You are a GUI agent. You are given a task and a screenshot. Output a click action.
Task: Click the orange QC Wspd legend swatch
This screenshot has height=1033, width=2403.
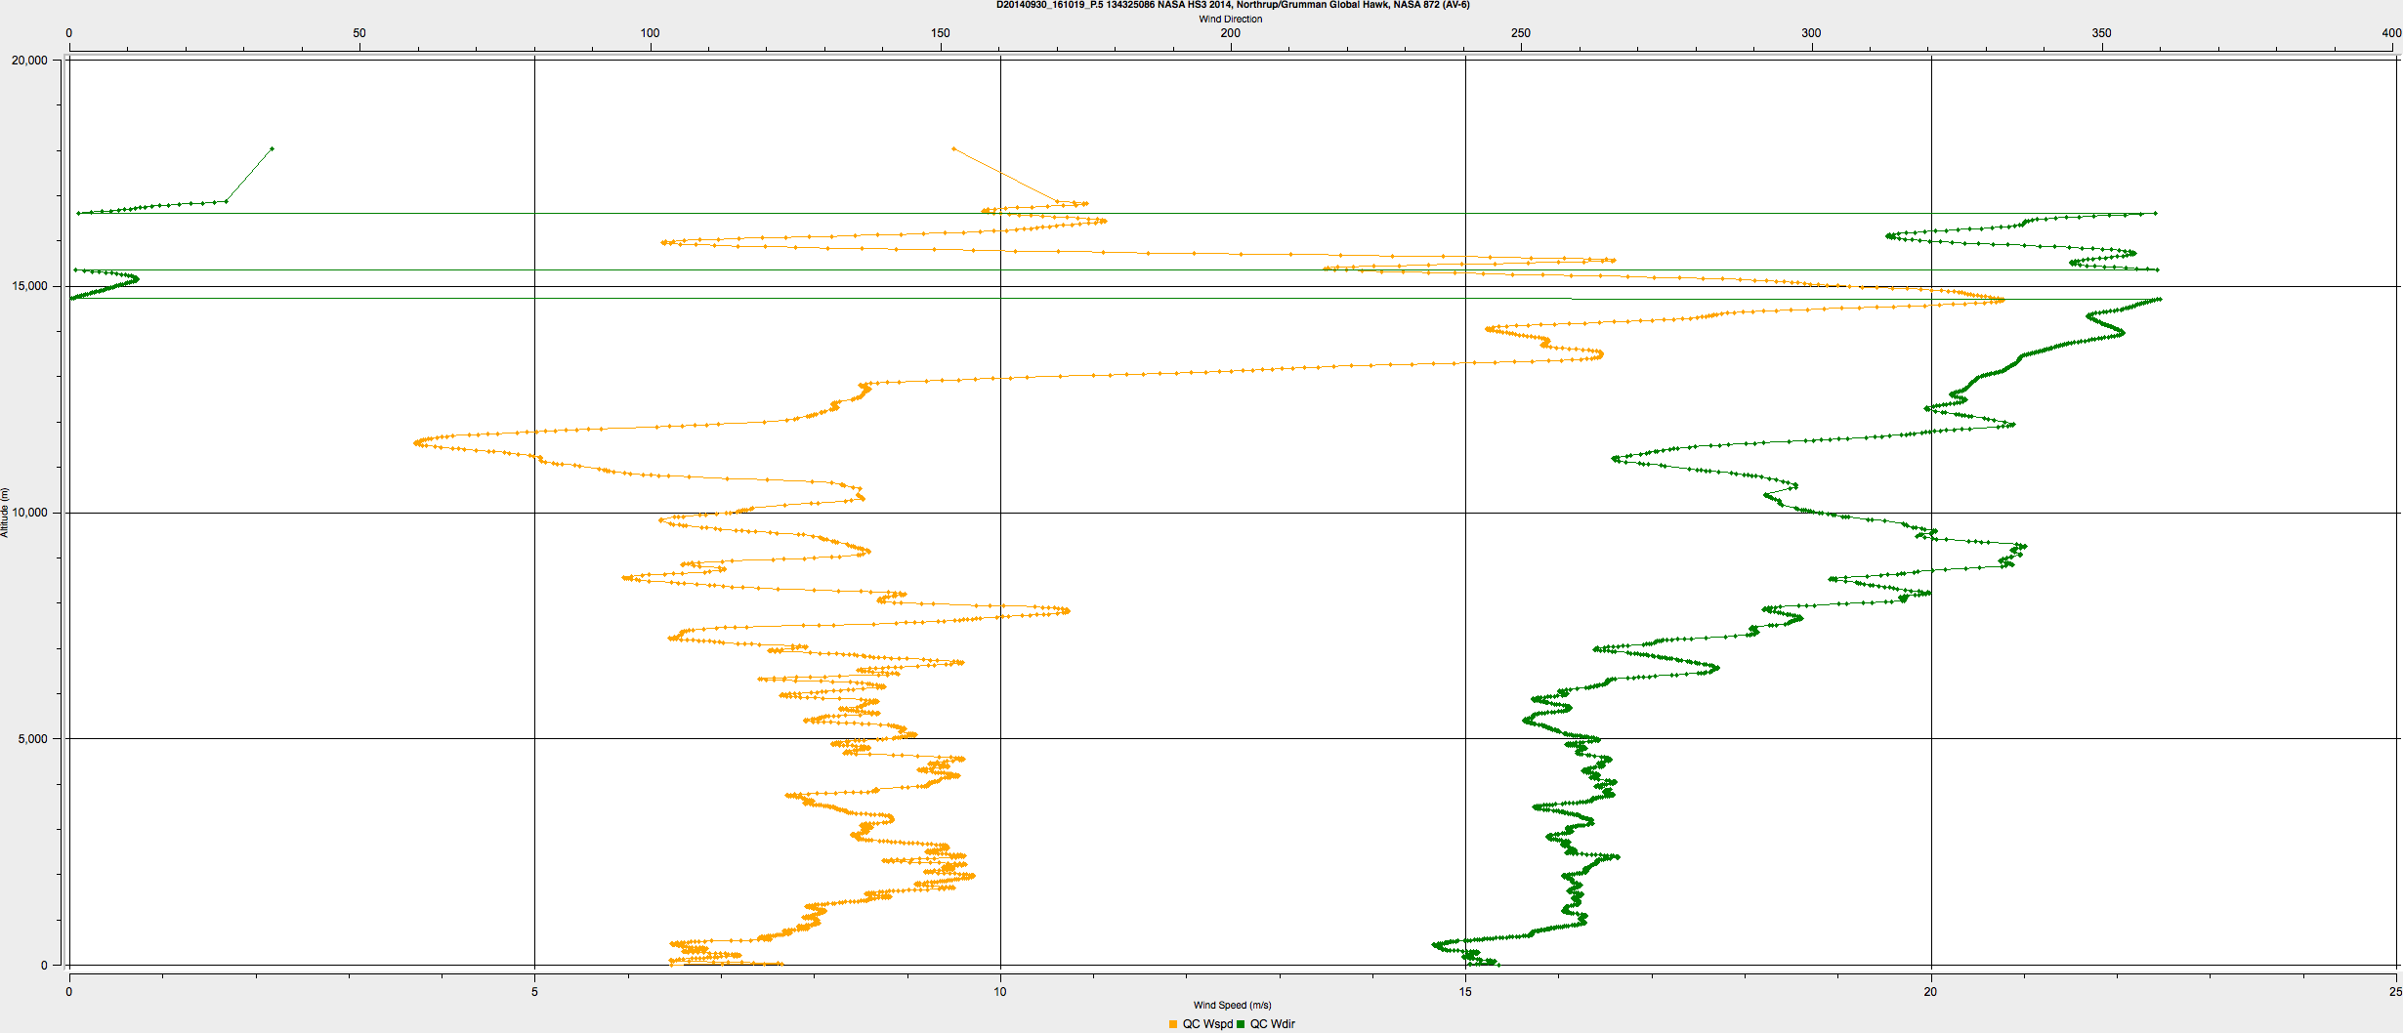1172,1024
